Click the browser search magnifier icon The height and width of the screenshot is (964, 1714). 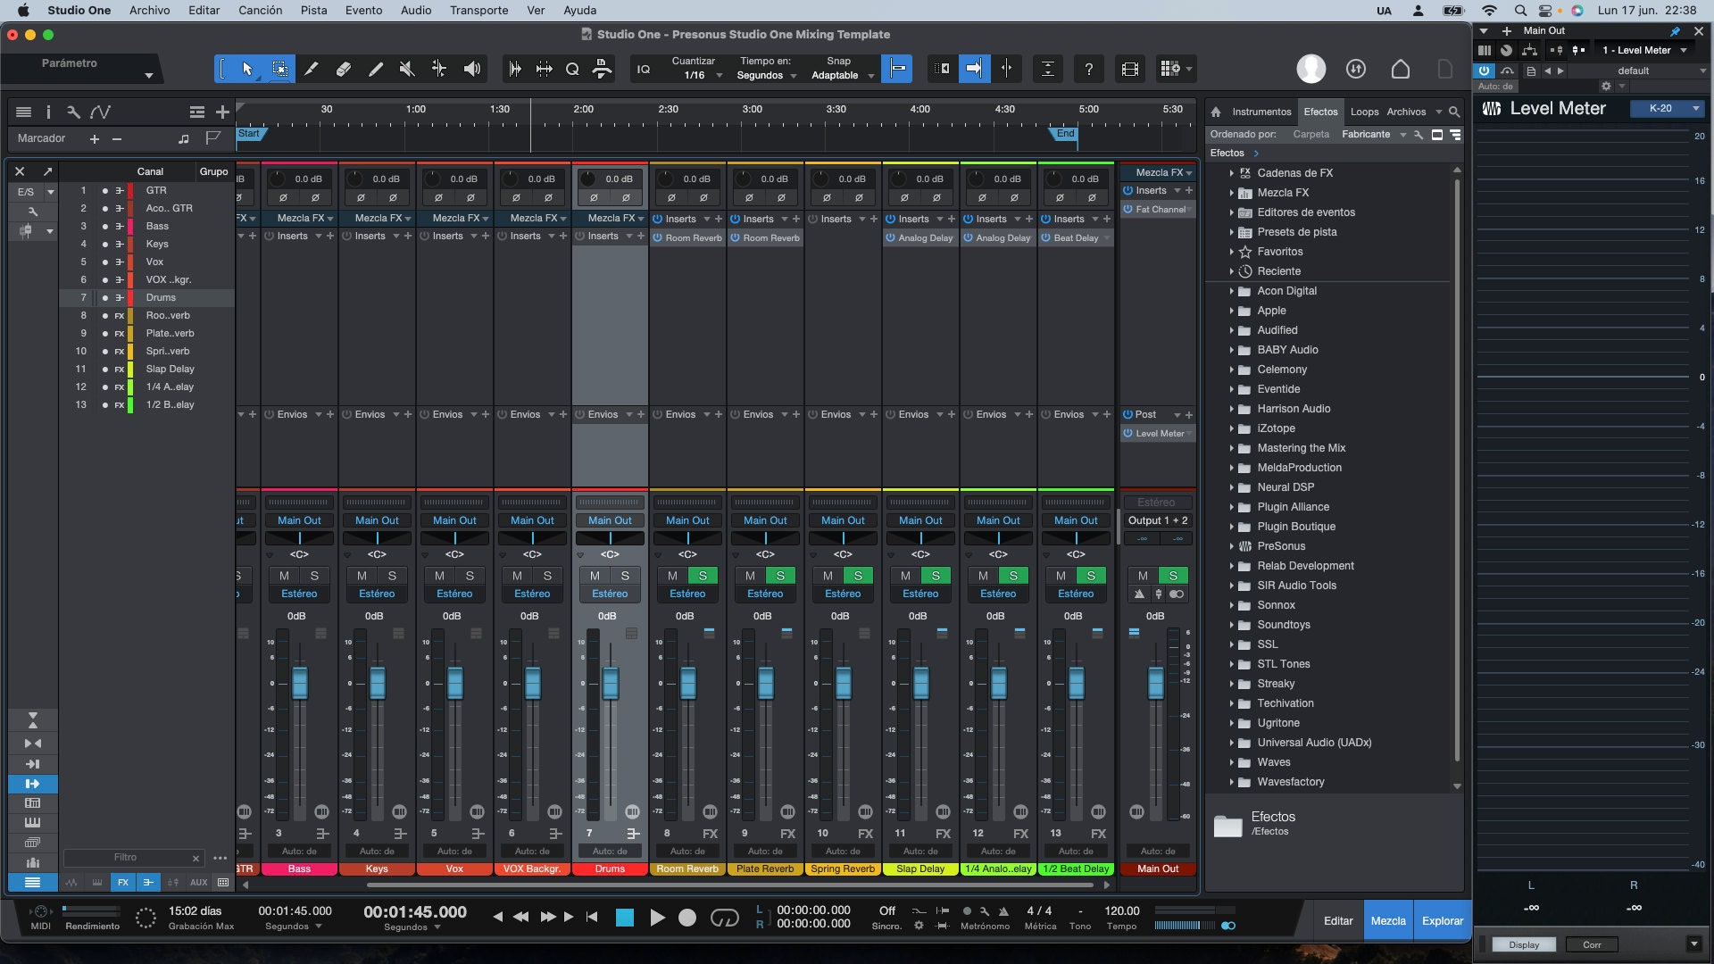click(x=1454, y=112)
